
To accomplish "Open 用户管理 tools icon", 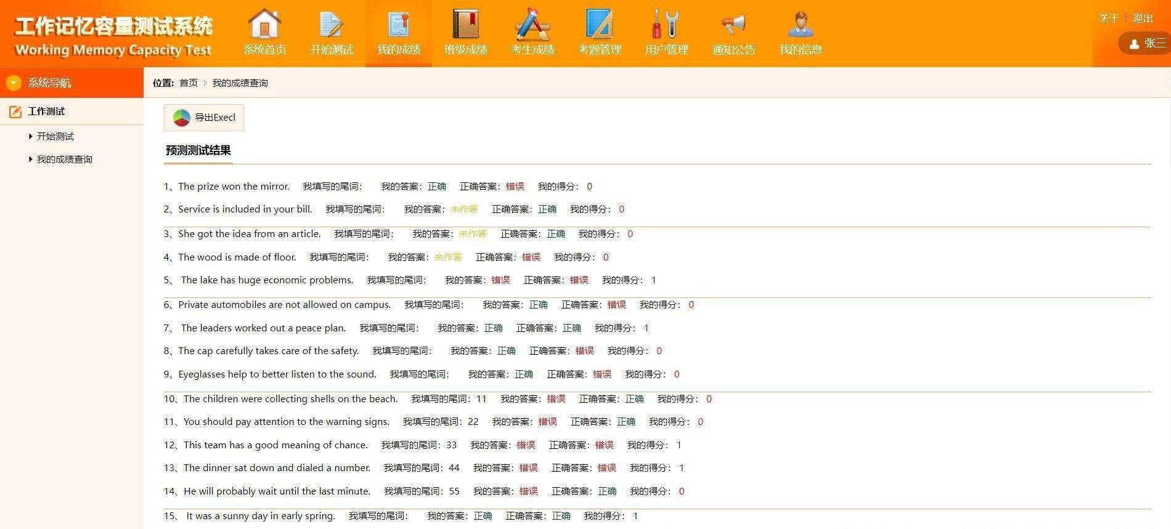I will [x=666, y=25].
